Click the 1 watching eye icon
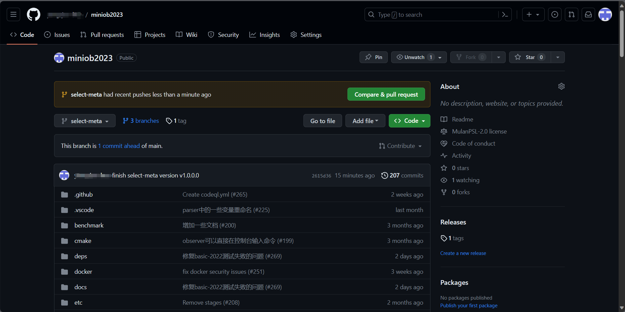The width and height of the screenshot is (625, 312). coord(444,180)
